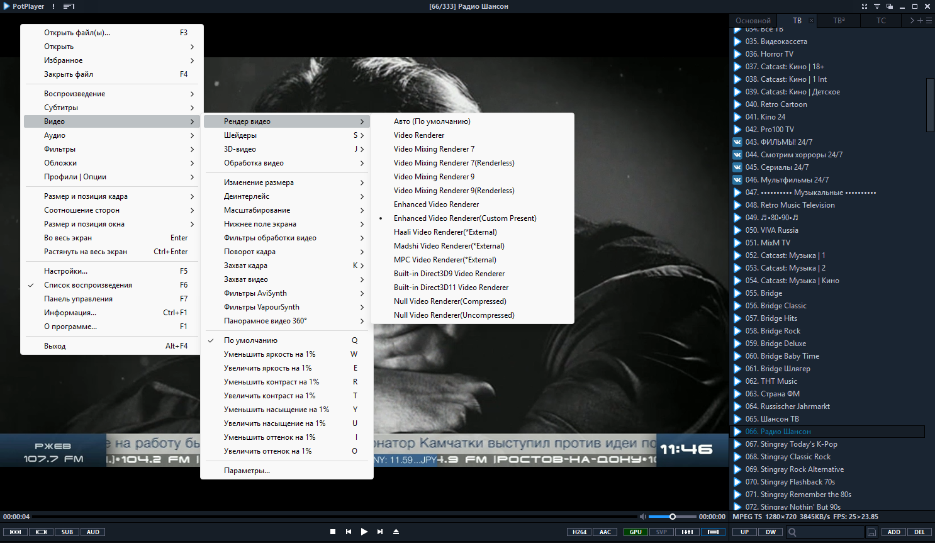Select Built-in Direct3D11 Video Renderer
Screen dimensions: 935x543
coord(473,288)
